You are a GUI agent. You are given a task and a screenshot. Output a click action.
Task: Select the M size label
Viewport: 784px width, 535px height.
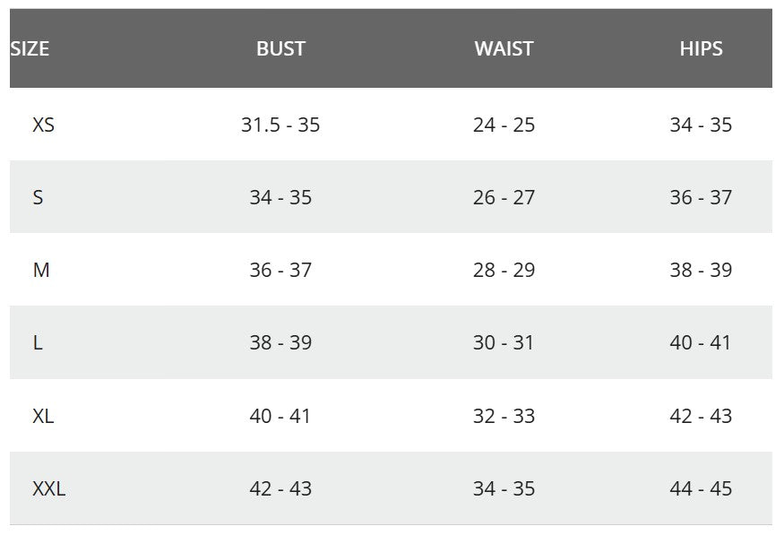coord(41,271)
